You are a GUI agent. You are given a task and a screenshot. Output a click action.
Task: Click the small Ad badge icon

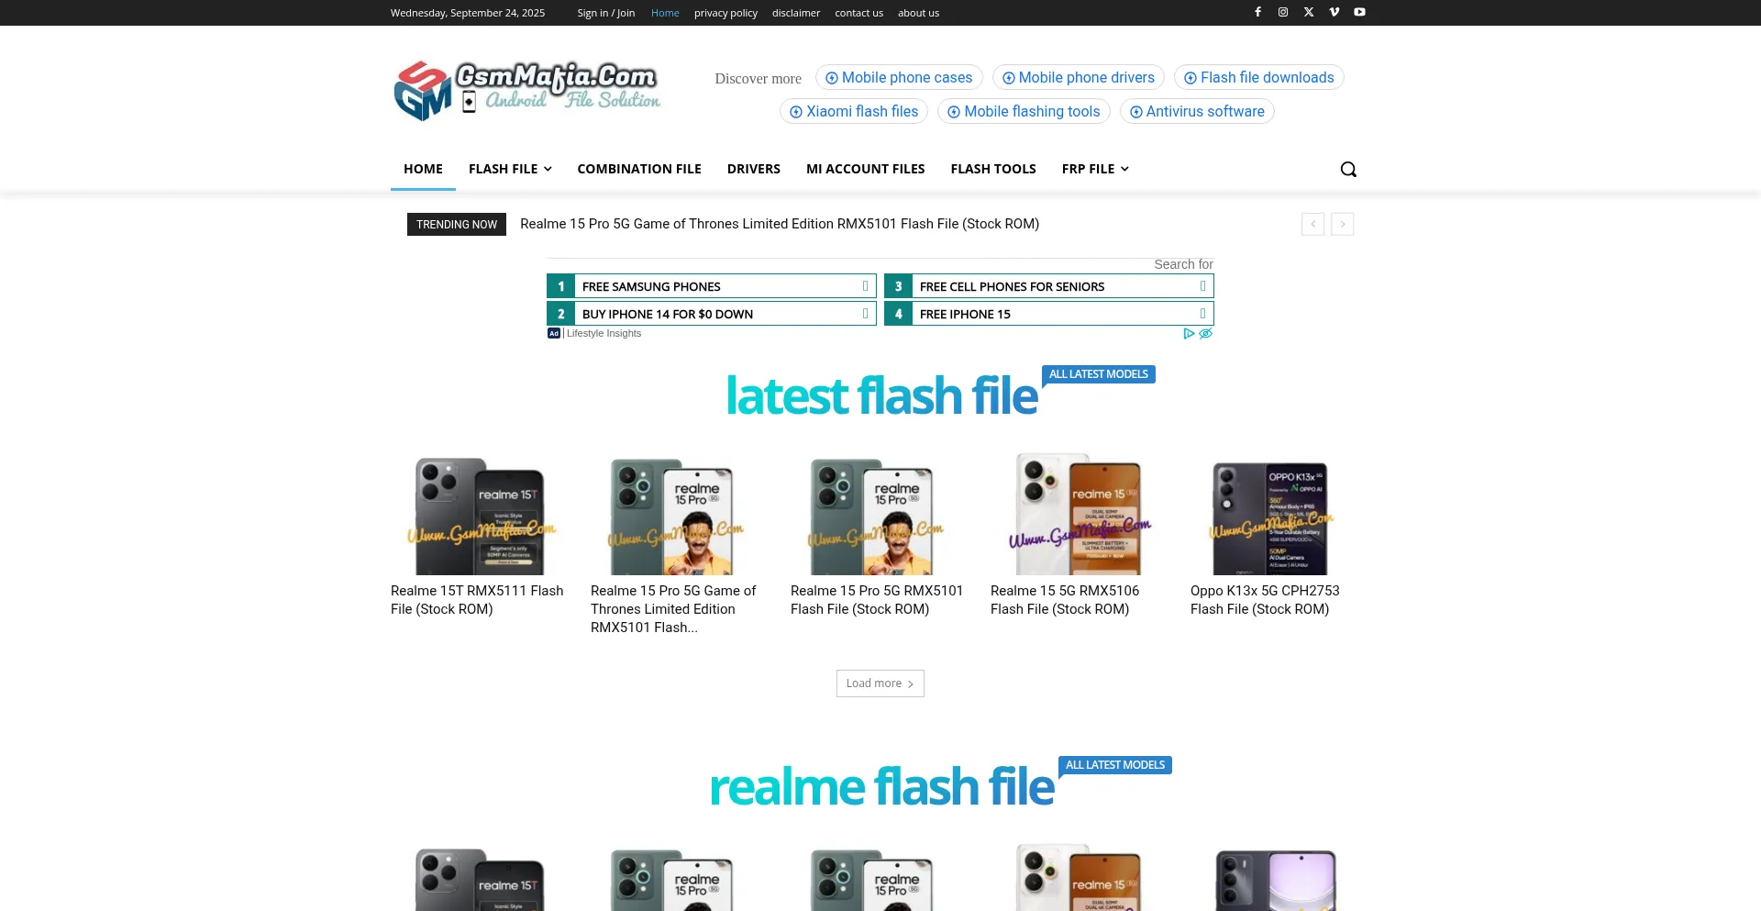pyautogui.click(x=554, y=334)
